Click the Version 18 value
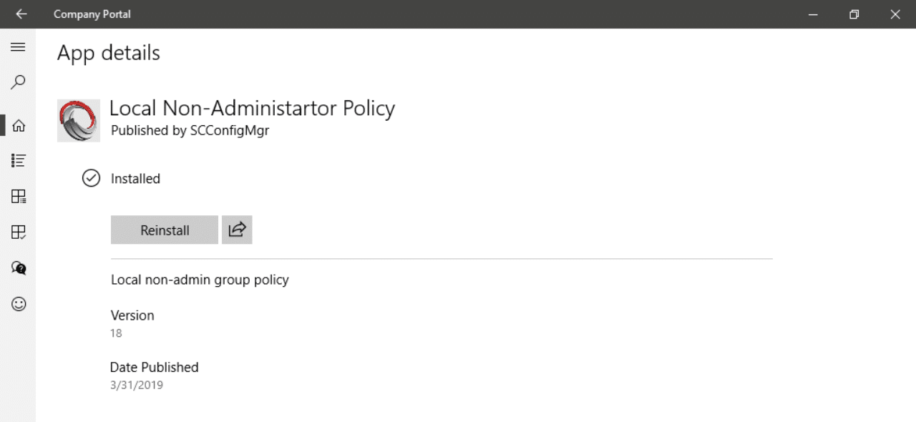The image size is (916, 422). 116,333
